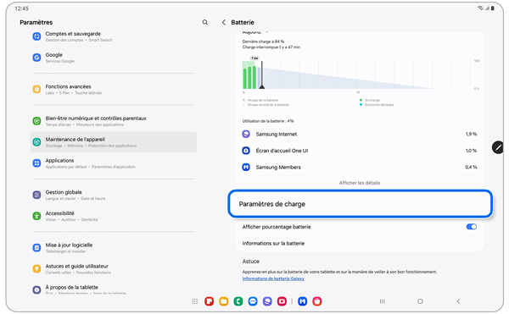The image size is (509, 314).
Task: Click the Fonctions avancées orange icon
Action: point(36,89)
